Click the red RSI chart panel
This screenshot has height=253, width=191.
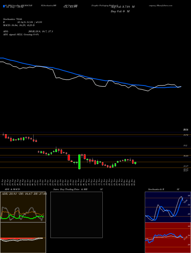point(168,238)
